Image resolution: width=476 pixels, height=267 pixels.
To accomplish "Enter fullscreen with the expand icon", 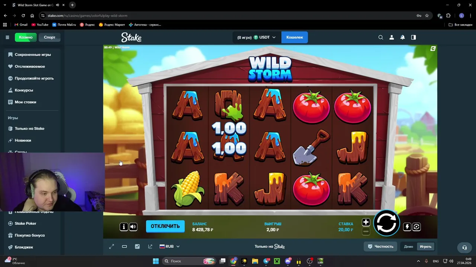I will point(112,247).
